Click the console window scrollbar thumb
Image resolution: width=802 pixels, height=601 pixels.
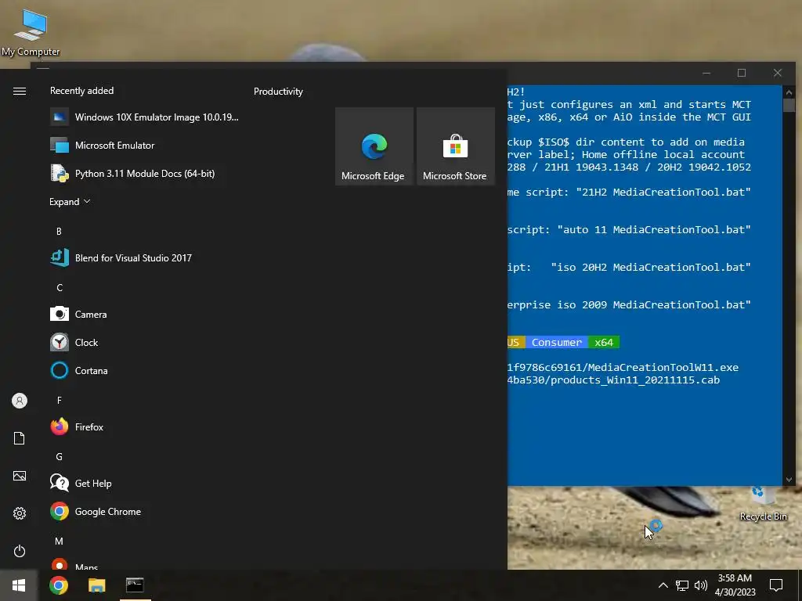click(789, 106)
